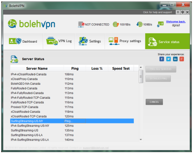Open the Service status tab
Screen dimensions: 193x153
[x=167, y=41]
